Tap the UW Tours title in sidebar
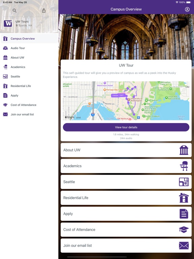The image size is (194, 259). [22, 22]
